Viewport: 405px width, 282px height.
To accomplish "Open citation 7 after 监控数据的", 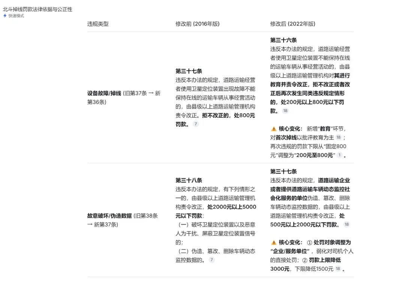I will [212, 260].
